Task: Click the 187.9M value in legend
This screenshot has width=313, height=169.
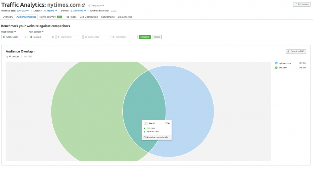Action: pos(302,63)
